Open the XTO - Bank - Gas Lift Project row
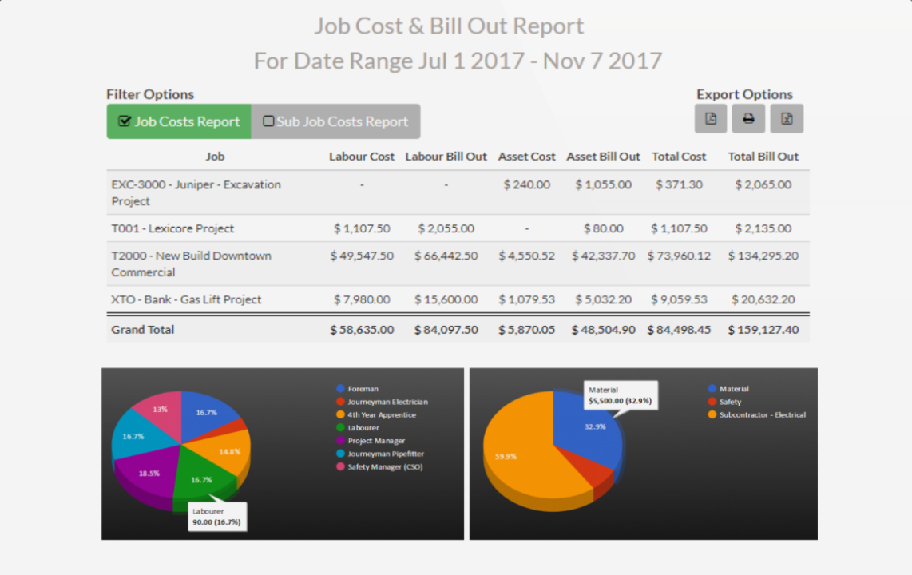The width and height of the screenshot is (912, 575). pos(186,299)
